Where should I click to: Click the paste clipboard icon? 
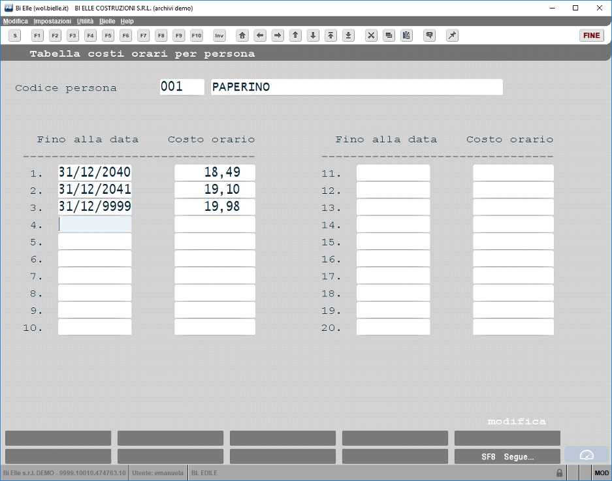[406, 35]
